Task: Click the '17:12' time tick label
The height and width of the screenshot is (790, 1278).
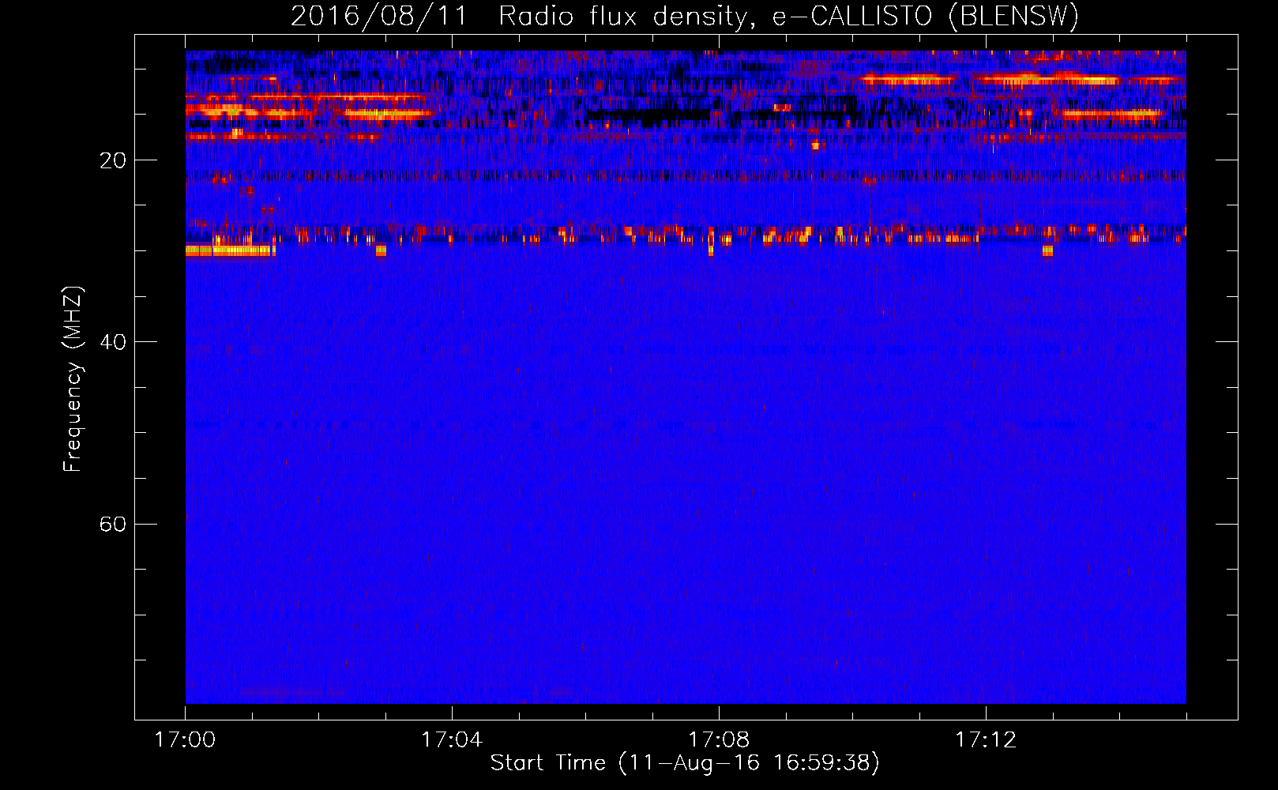Action: click(x=986, y=740)
